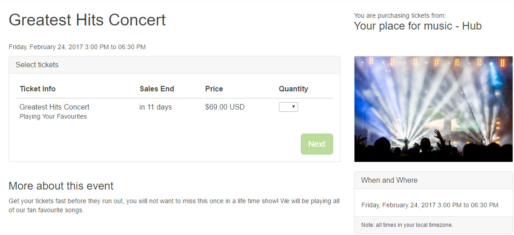Click the concert stage lights photo
This screenshot has height=235, width=514.
(x=433, y=109)
